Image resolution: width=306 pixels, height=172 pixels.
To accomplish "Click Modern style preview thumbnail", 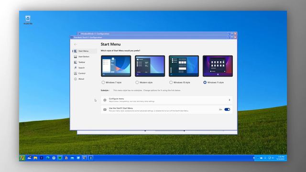I will pyautogui.click(x=150, y=66).
